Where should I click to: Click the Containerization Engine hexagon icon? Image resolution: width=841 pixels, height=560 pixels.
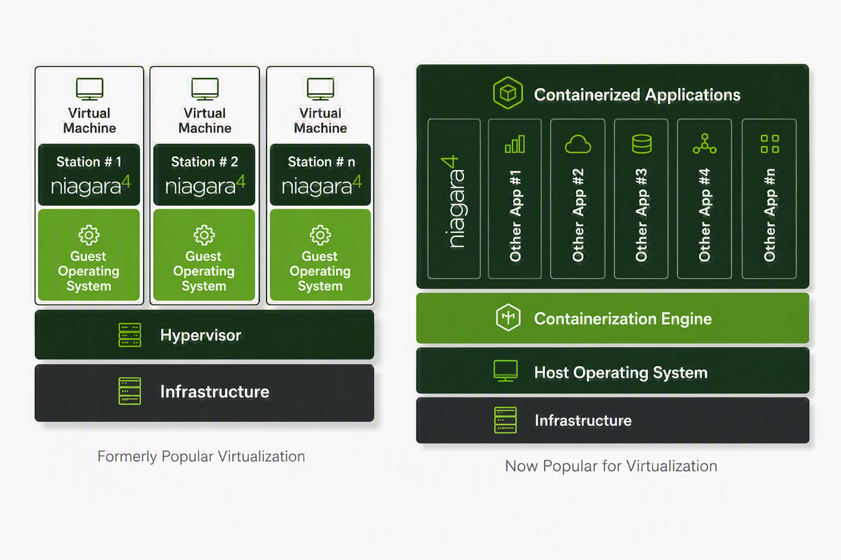tap(508, 318)
